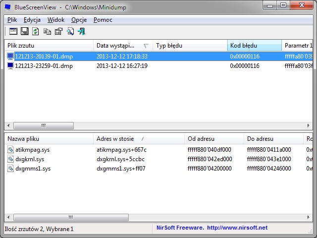Minimize the BlueScreenView window

point(270,5)
